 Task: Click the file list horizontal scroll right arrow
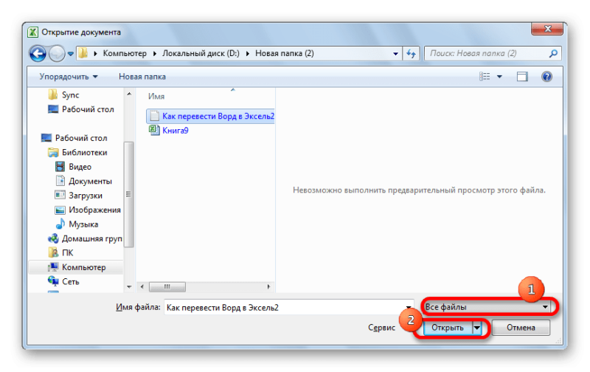coord(268,287)
